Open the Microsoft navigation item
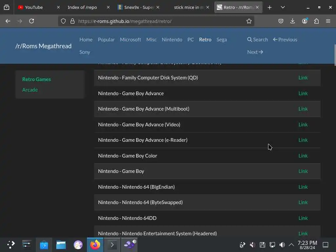 [130, 40]
